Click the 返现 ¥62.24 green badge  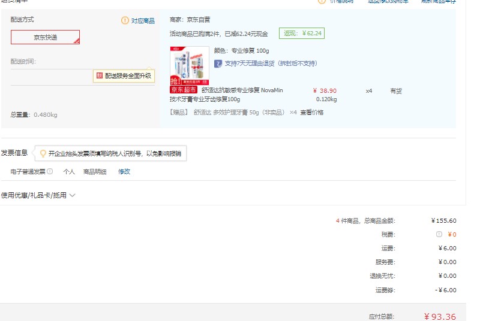(302, 34)
